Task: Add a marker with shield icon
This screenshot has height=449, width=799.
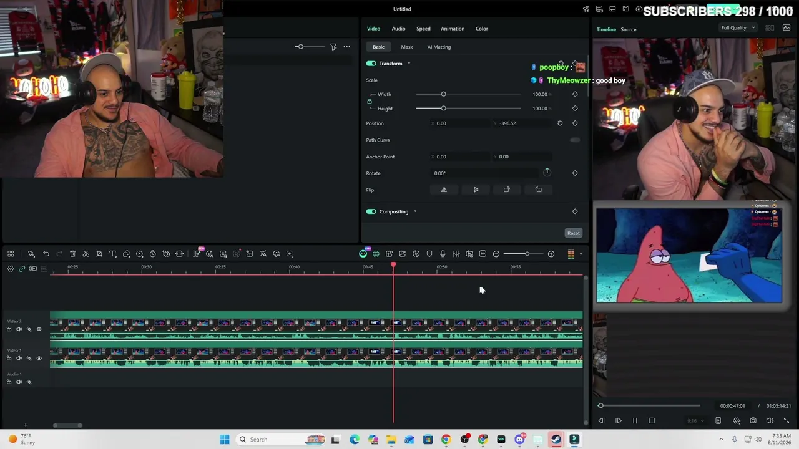Action: pyautogui.click(x=429, y=254)
